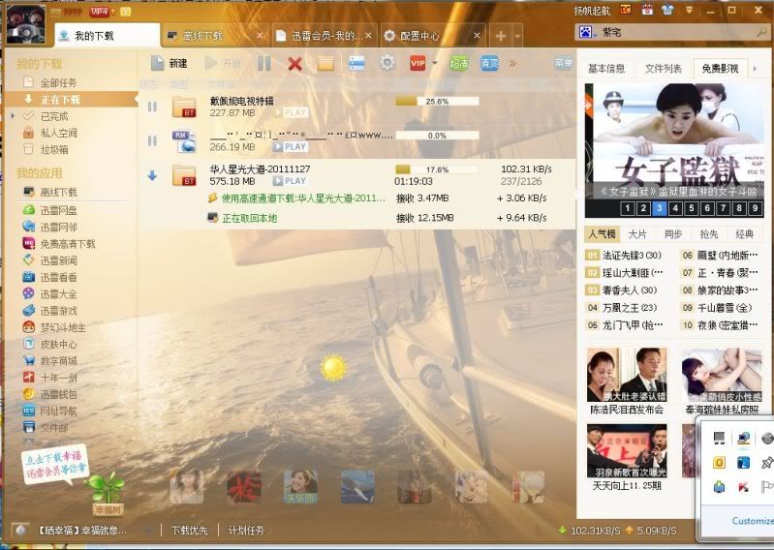Open 网址导航 app
Screen dimensions: 774x550
coord(58,411)
